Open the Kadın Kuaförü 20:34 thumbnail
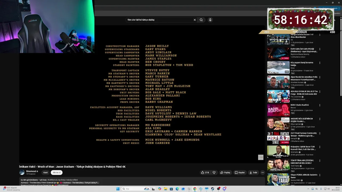The width and height of the screenshot is (342, 192). coord(278,110)
